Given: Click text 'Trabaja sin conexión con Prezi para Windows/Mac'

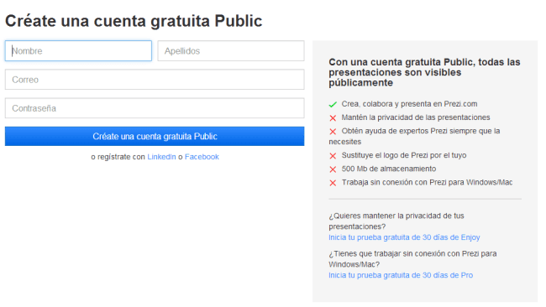Looking at the screenshot, I should point(427,182).
